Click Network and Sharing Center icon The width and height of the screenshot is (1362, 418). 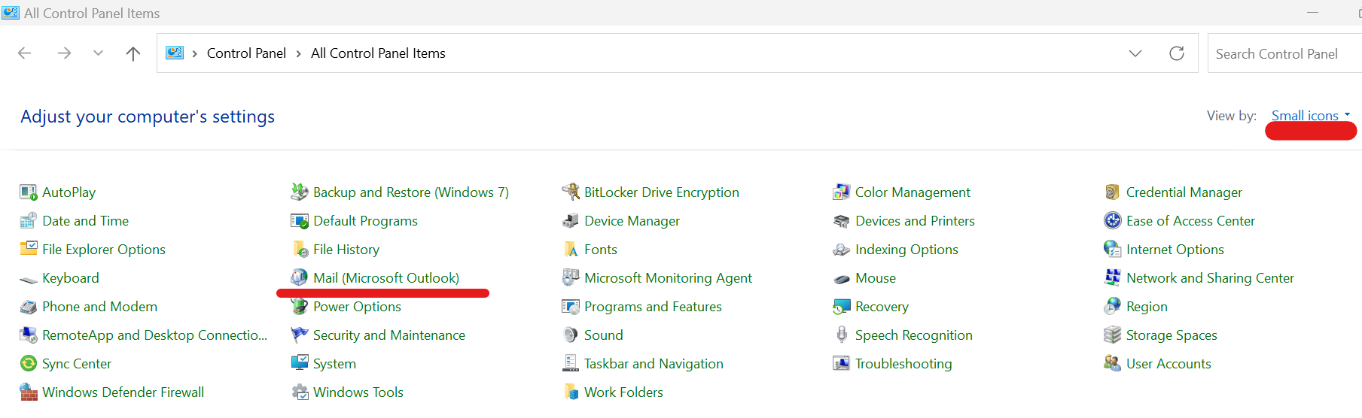(1113, 278)
